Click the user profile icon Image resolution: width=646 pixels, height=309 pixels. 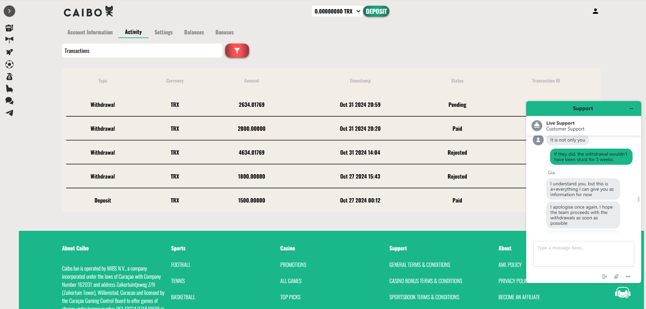pos(595,11)
